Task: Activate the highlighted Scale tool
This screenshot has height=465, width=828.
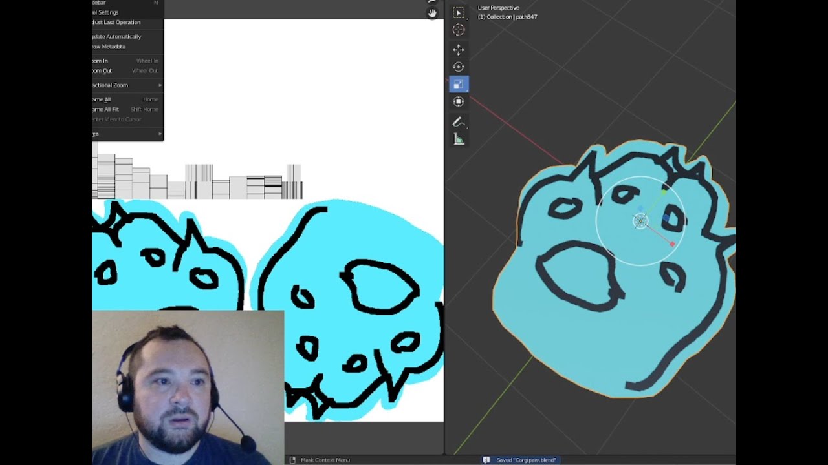Action: [x=459, y=84]
